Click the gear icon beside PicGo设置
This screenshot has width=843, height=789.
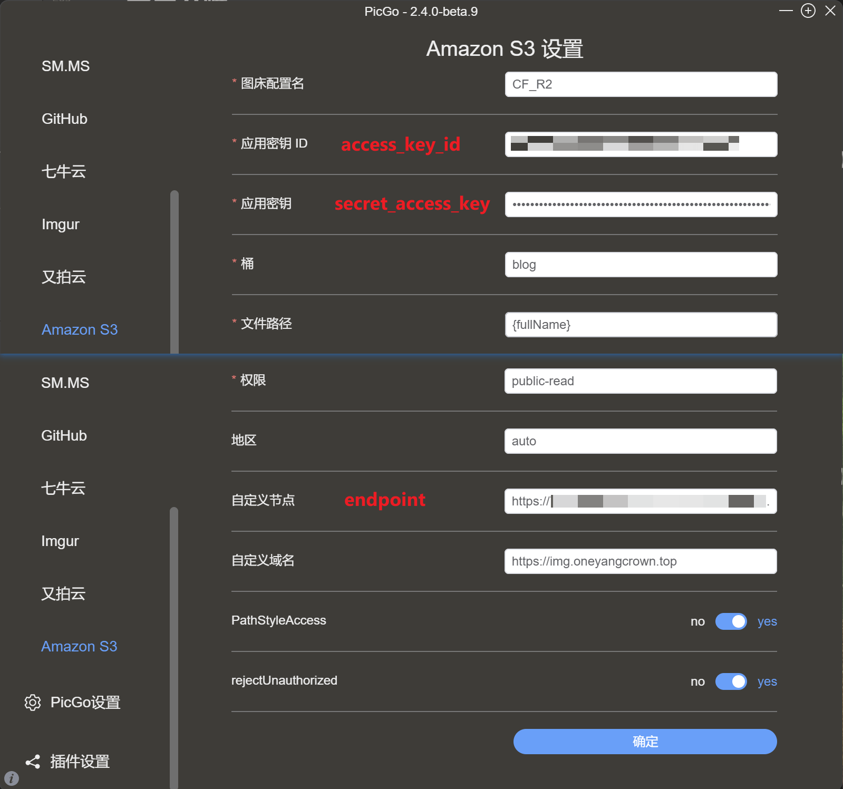click(x=33, y=703)
